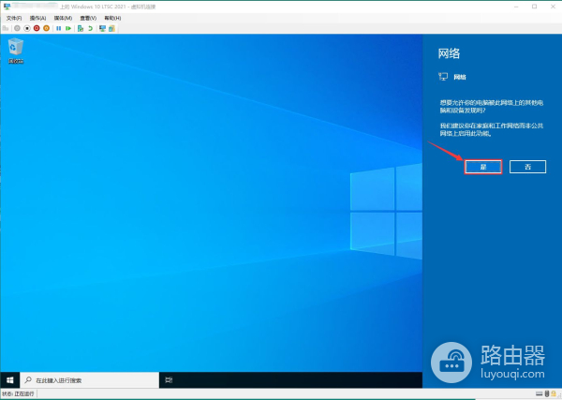
Task: Open the Windows Start menu in the VM
Action: click(10, 380)
